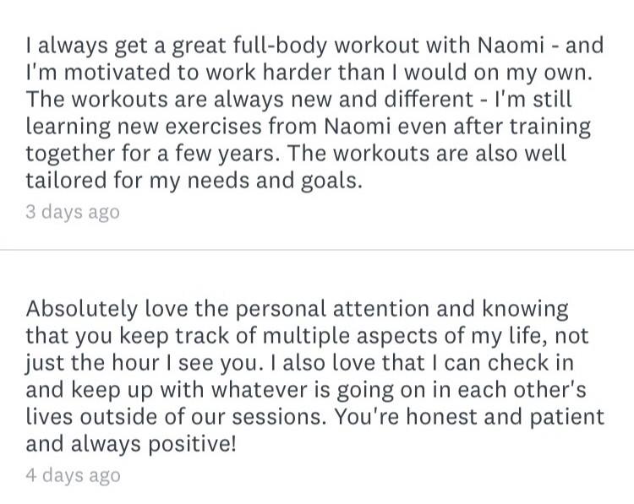Click the text 'lives outside of our sessions'
The height and width of the screenshot is (504, 634).
tap(175, 417)
